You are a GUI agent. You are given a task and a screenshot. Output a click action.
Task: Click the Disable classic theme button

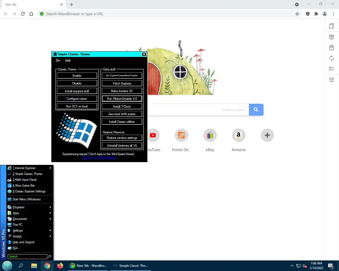point(77,83)
